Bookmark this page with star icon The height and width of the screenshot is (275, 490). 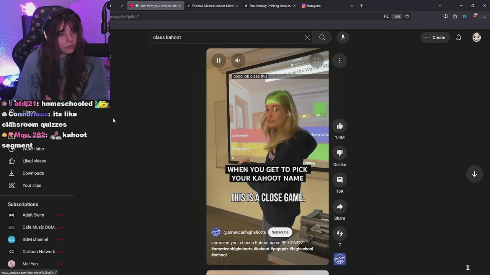(407, 16)
